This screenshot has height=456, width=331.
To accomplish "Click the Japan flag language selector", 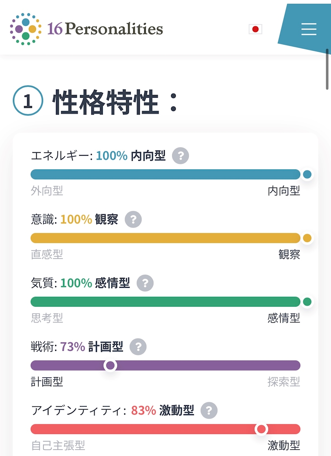I will point(255,29).
